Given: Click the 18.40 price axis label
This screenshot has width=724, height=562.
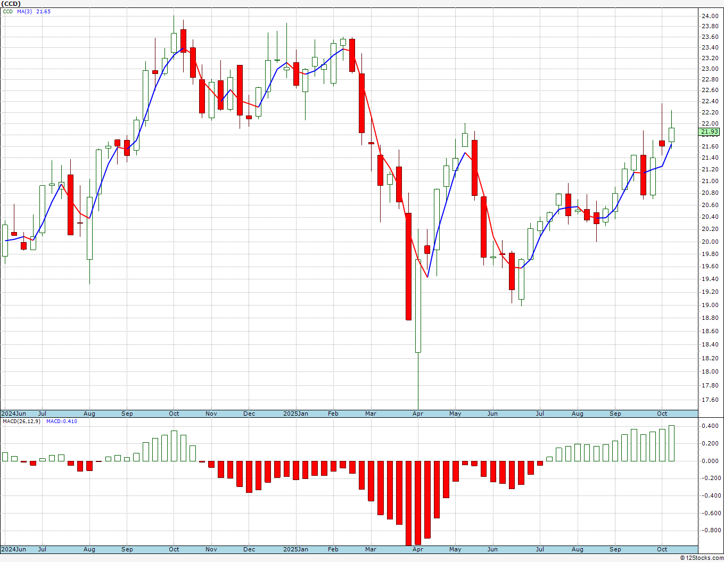Looking at the screenshot, I should pyautogui.click(x=709, y=344).
